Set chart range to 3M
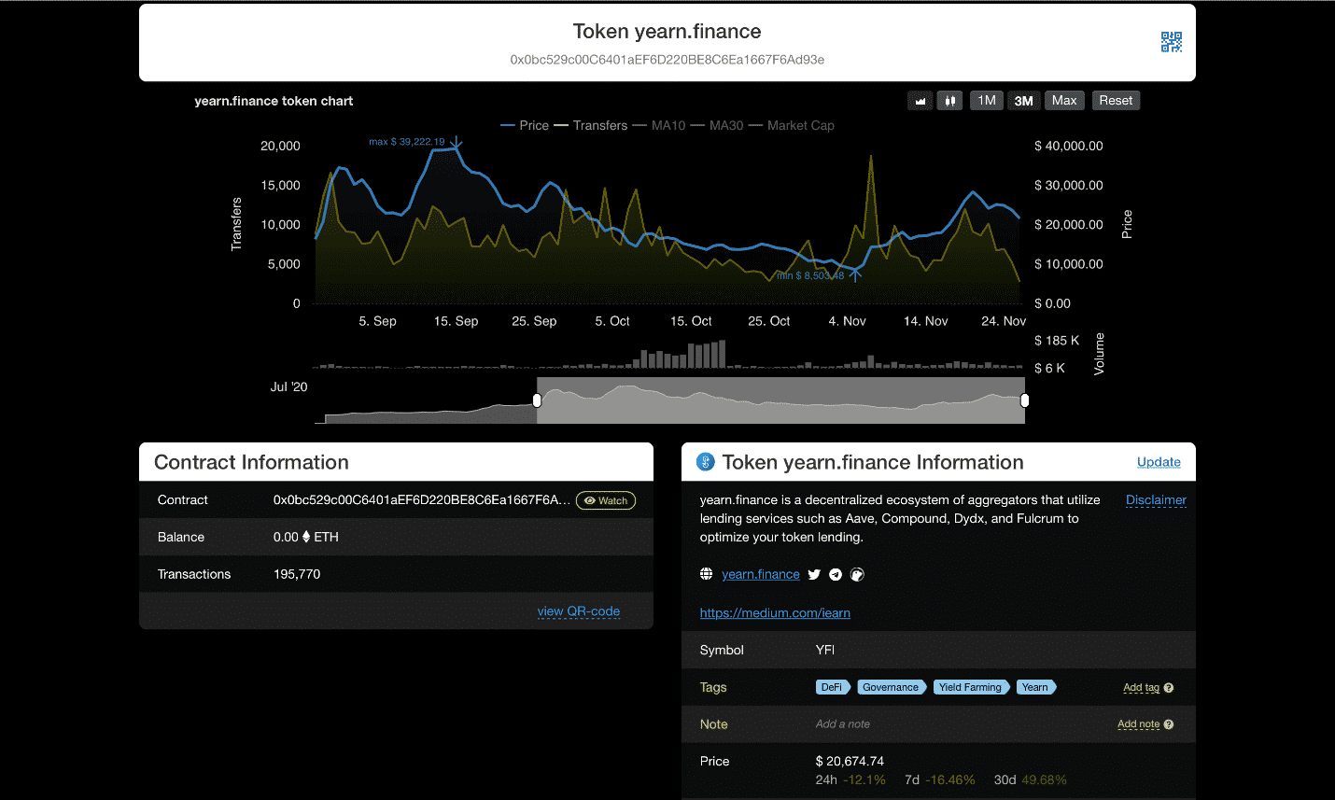 coord(1024,101)
